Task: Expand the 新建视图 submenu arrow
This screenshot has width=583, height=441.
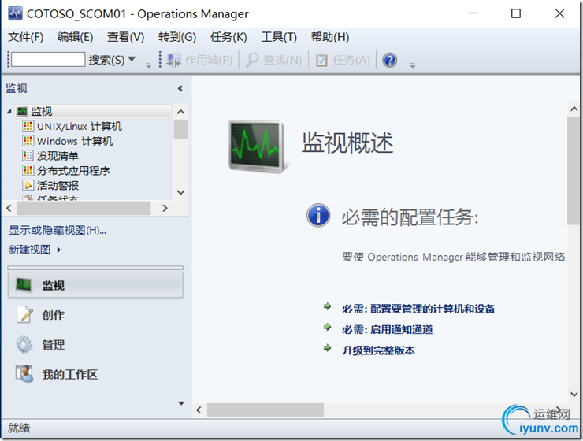Action: (x=58, y=250)
